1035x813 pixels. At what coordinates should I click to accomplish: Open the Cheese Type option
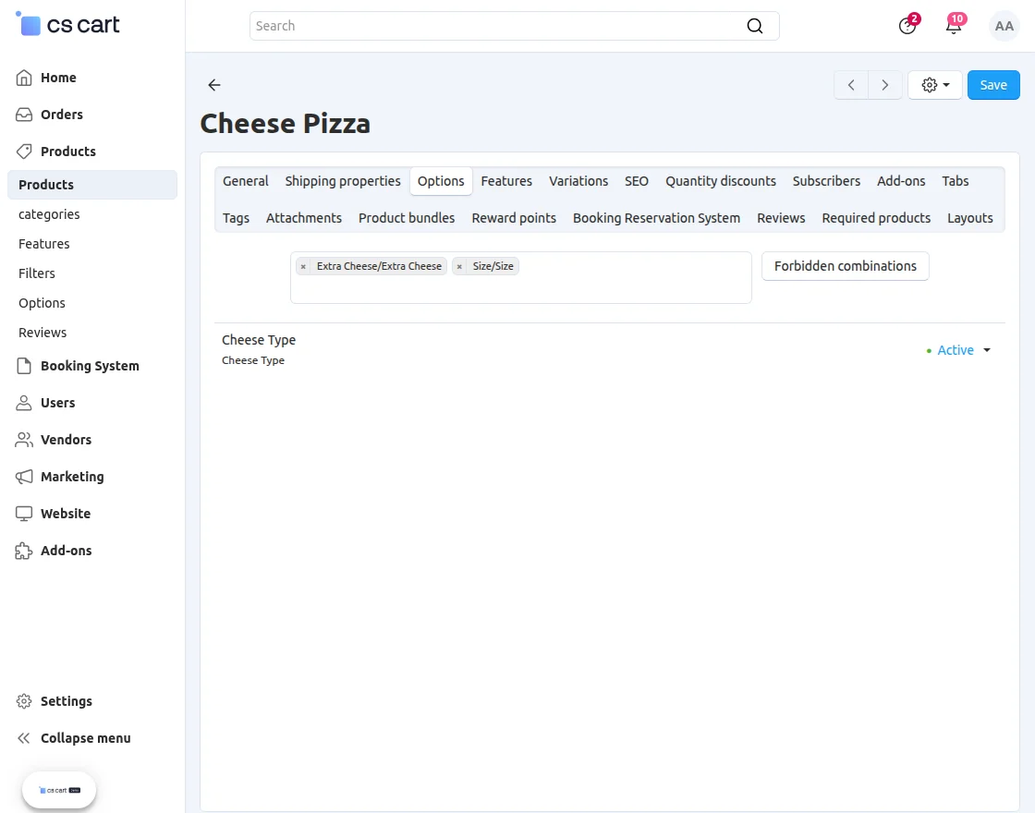[258, 340]
